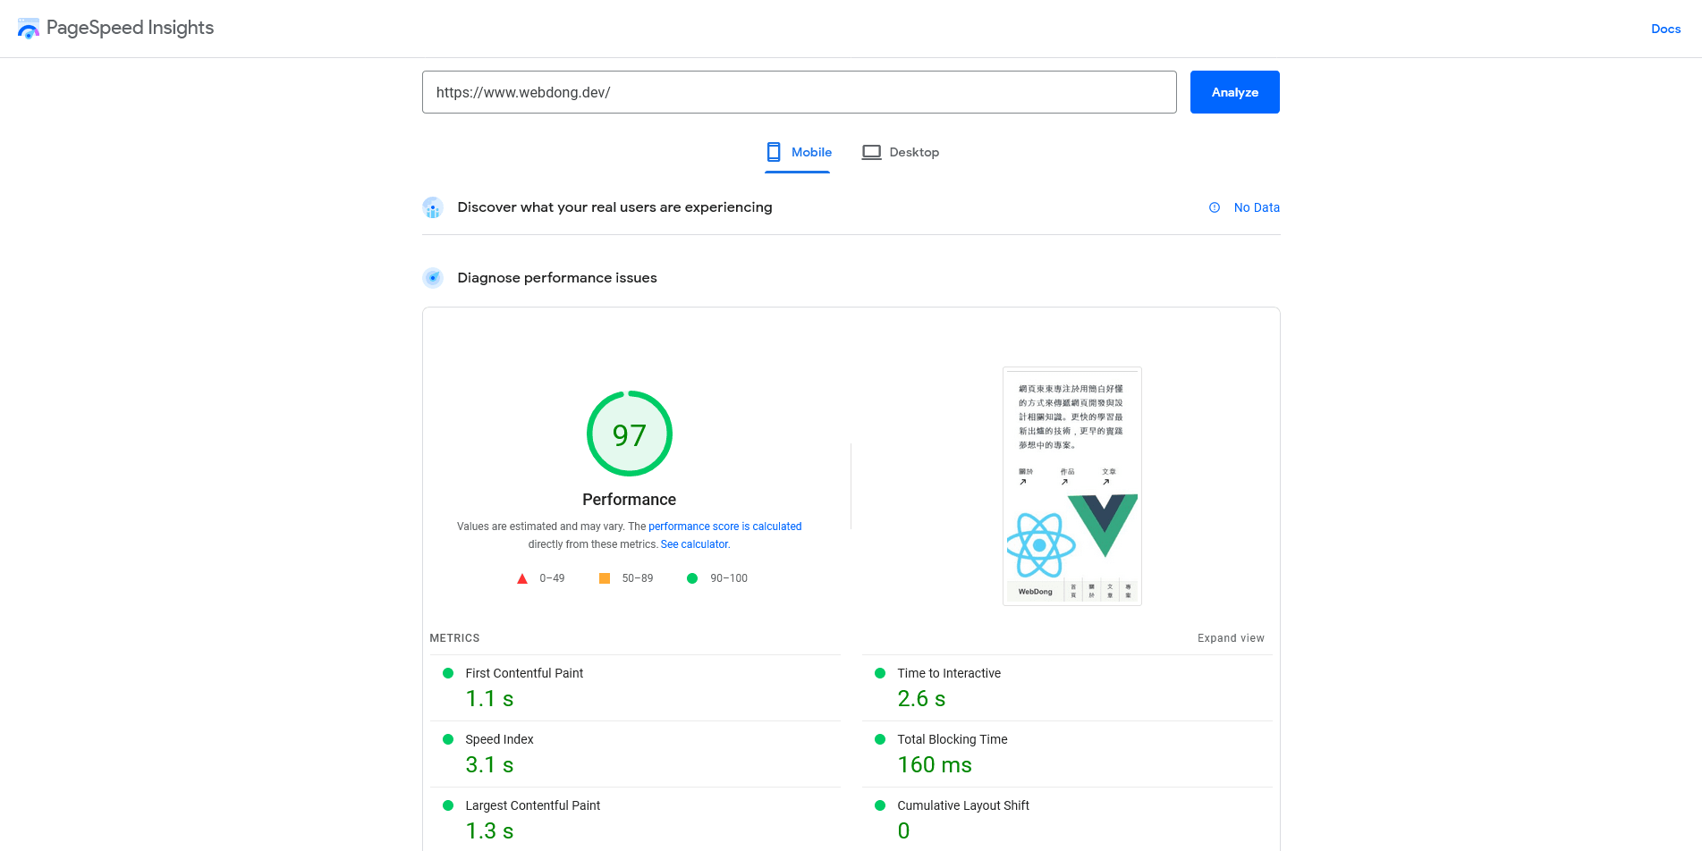Viewport: 1702px width, 851px height.
Task: Click the No Data info icon
Action: click(1215, 207)
